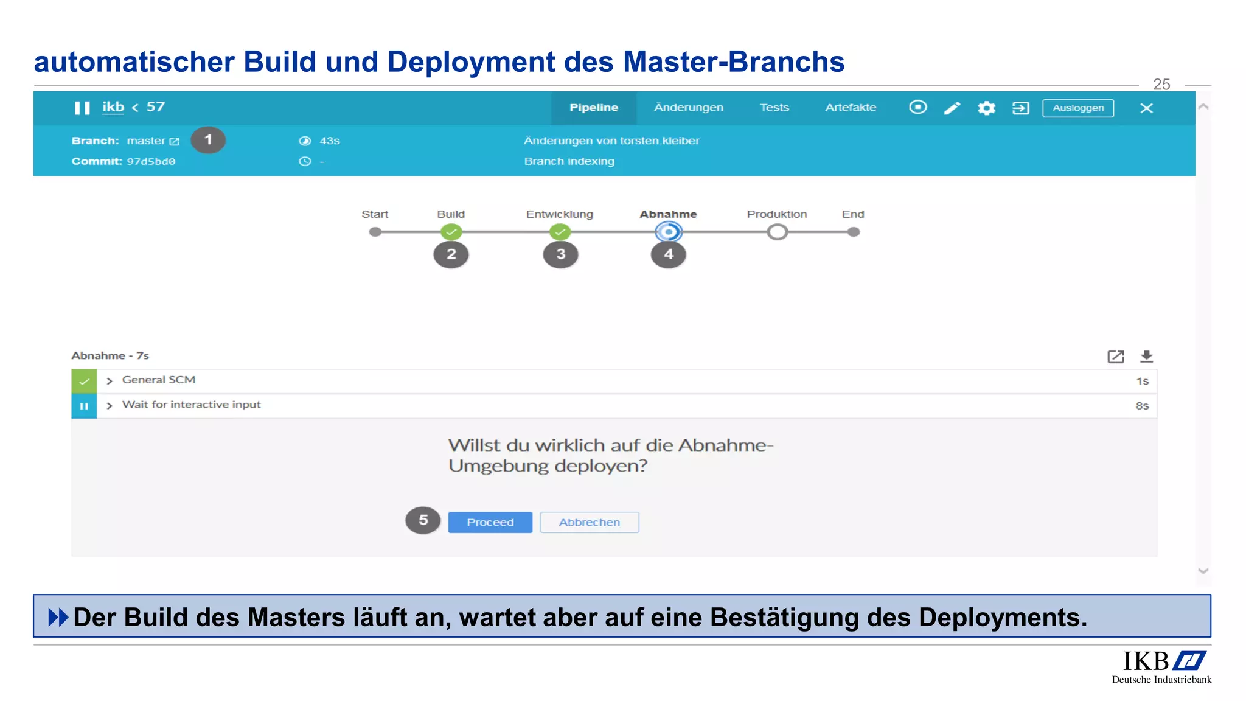Click the 8s duration of input step
This screenshot has height=701, width=1246.
[1143, 406]
